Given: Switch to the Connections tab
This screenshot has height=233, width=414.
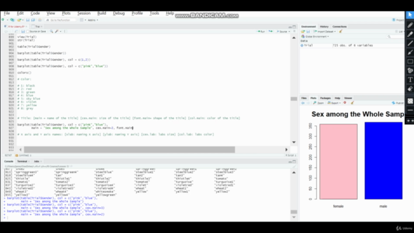Looking at the screenshot, I should tap(340, 27).
